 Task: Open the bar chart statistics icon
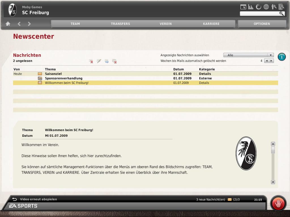[251, 7]
